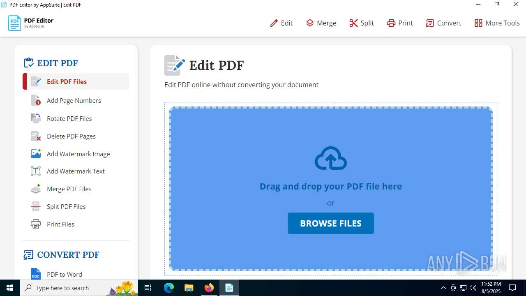The width and height of the screenshot is (526, 296).
Task: Show hidden system tray icons
Action: coord(443,288)
